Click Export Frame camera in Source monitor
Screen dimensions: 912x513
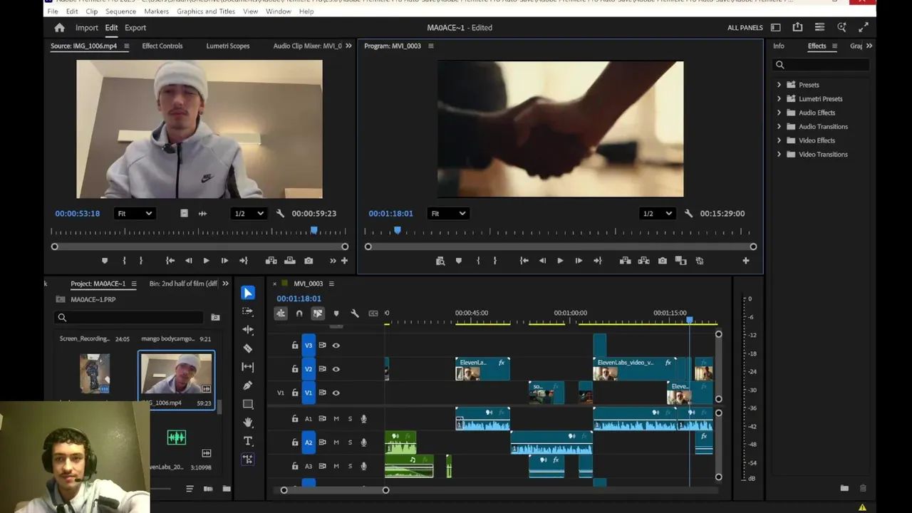pyautogui.click(x=309, y=261)
